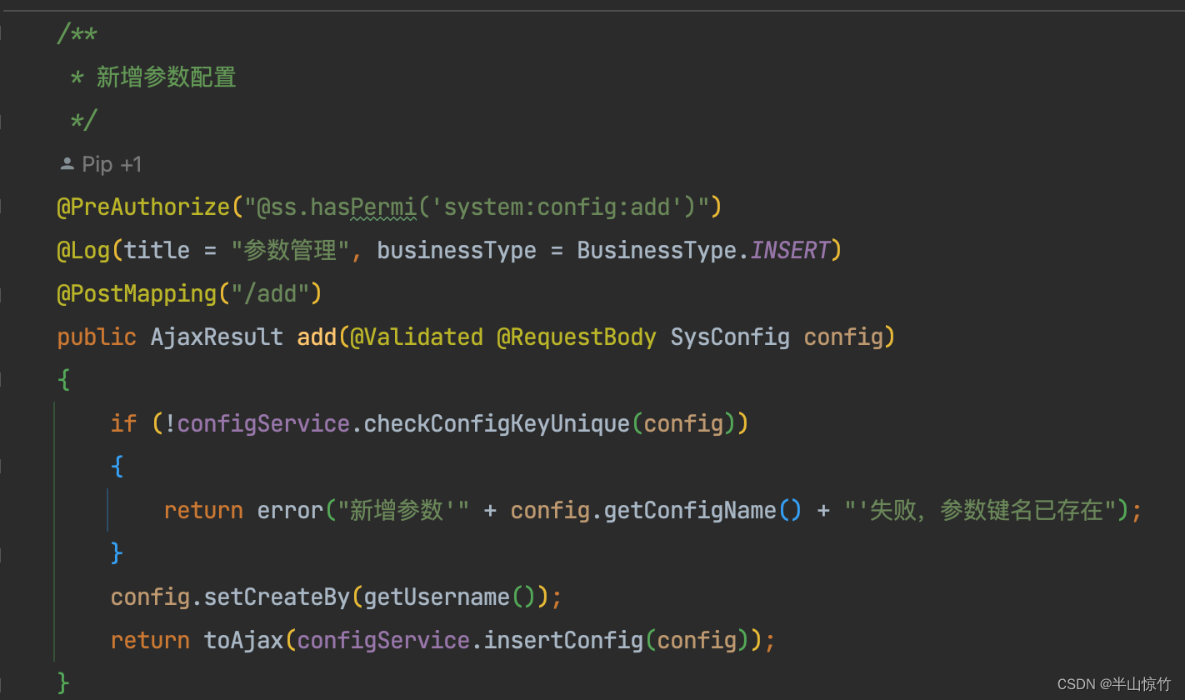The image size is (1185, 700).
Task: Click the return keyword before toAjax
Action: coord(150,640)
